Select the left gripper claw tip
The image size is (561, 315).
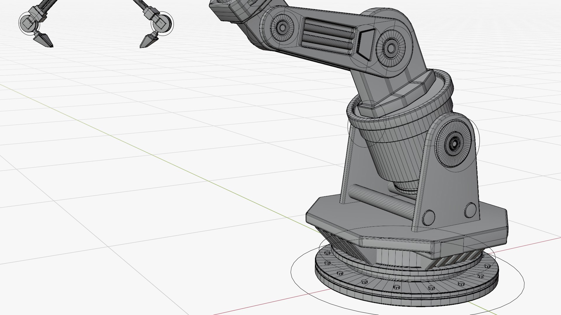coord(44,40)
